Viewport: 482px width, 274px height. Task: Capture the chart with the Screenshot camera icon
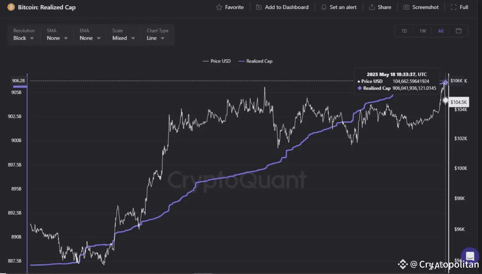pyautogui.click(x=406, y=7)
